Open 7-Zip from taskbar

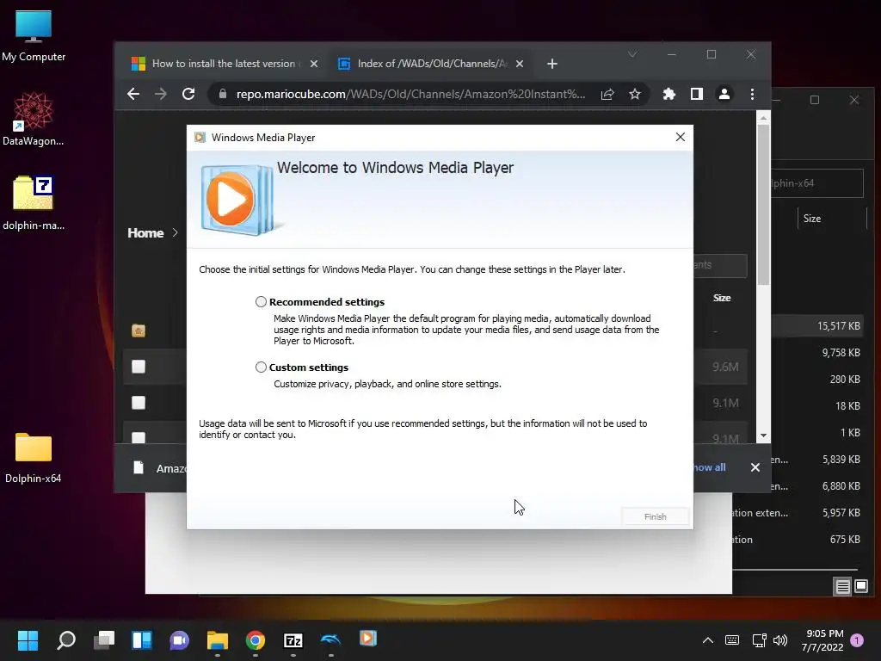pyautogui.click(x=293, y=639)
